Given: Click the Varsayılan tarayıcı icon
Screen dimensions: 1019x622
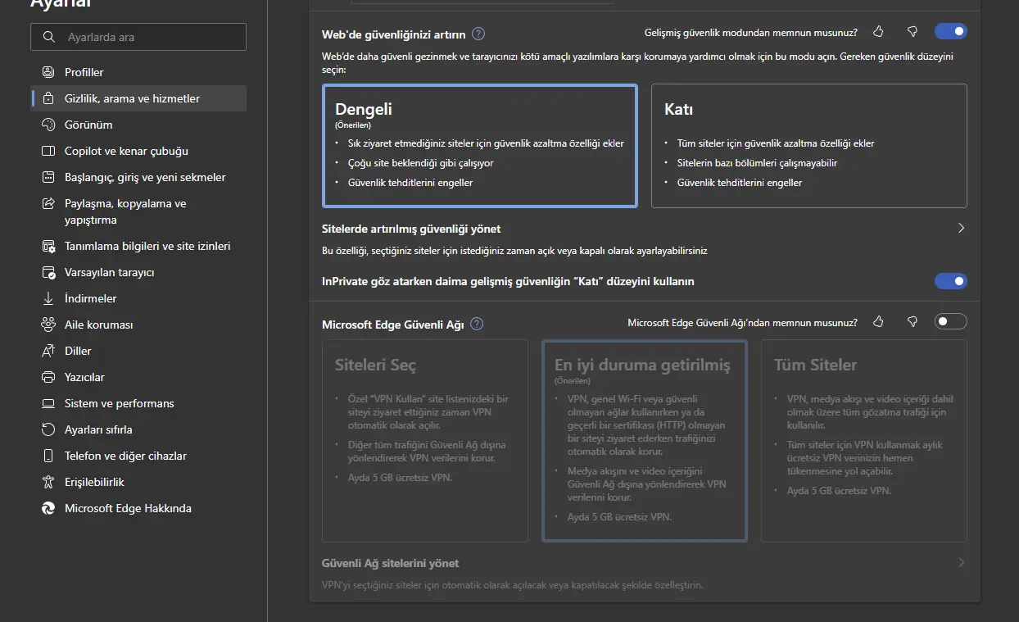Looking at the screenshot, I should click(48, 272).
